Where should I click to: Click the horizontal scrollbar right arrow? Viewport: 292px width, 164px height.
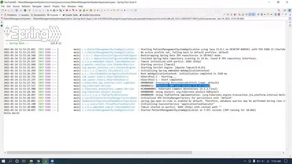pos(284,153)
